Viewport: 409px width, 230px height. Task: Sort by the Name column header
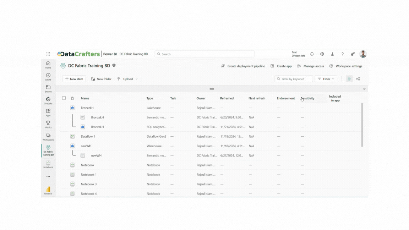click(x=85, y=98)
